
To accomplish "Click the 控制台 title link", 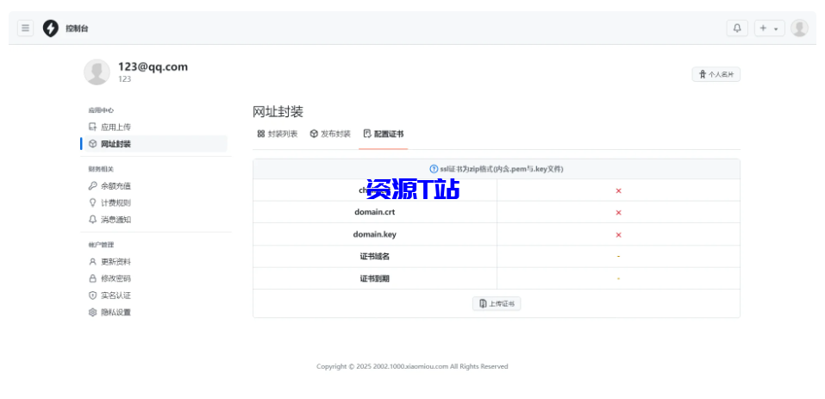I will click(77, 28).
